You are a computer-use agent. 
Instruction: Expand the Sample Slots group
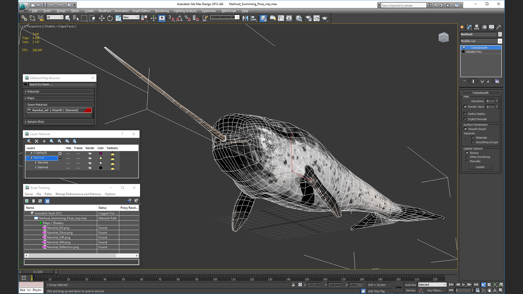59,122
